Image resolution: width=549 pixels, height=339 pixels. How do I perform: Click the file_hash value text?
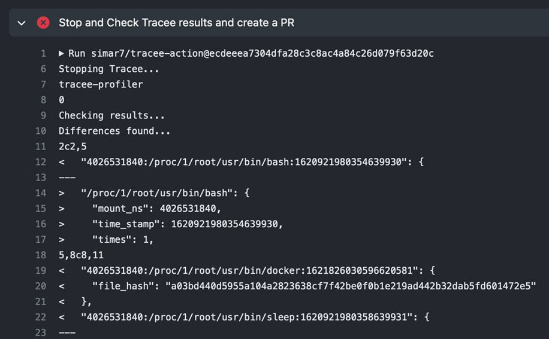tap(351, 286)
